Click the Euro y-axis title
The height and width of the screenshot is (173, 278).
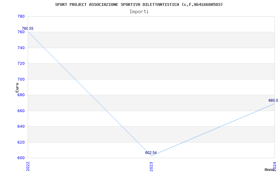pos(17,88)
